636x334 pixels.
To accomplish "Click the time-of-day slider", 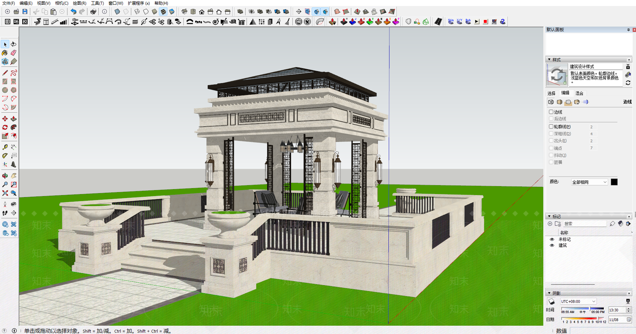I will 582,308.
